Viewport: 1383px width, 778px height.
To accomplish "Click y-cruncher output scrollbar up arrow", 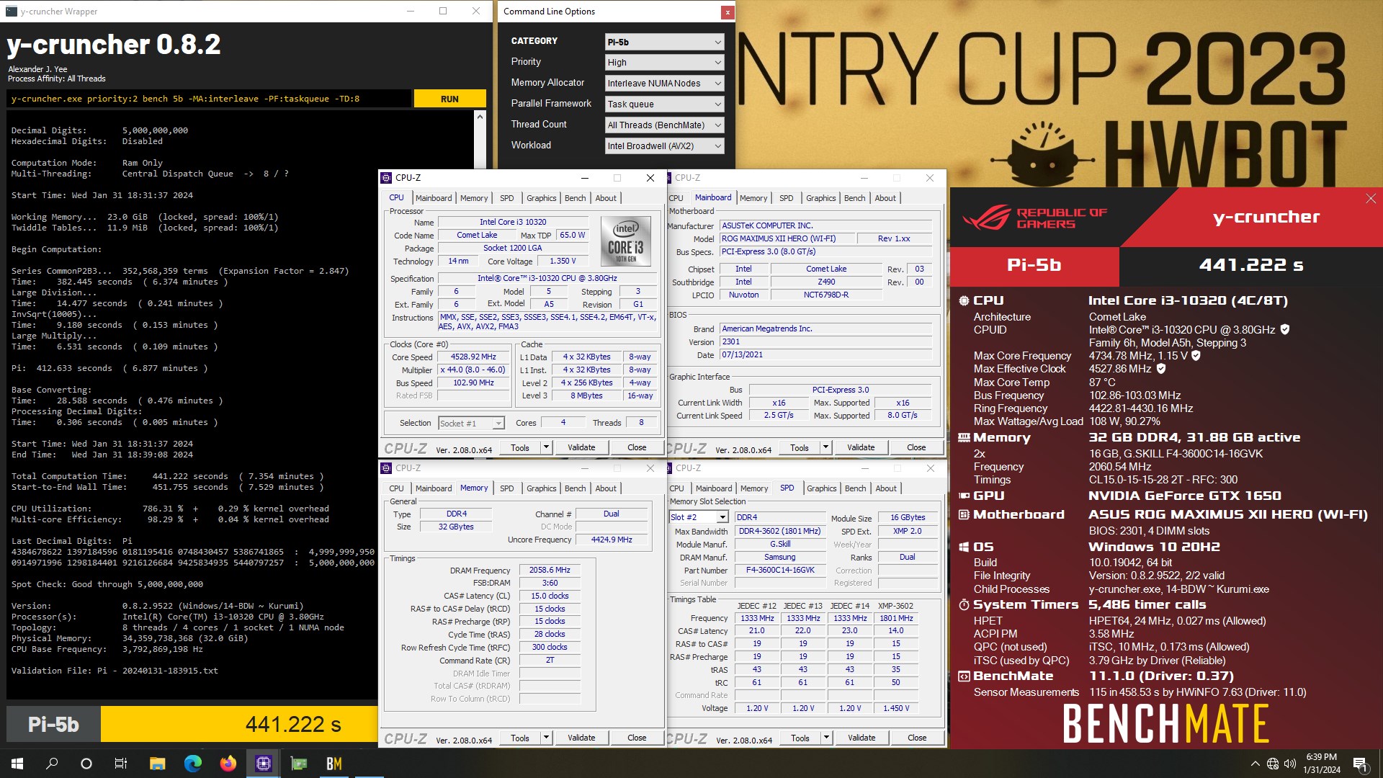I will pyautogui.click(x=480, y=117).
